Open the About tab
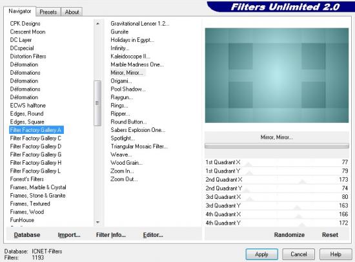 click(72, 12)
